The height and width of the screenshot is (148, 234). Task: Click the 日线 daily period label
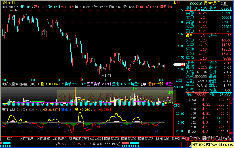click(179, 80)
